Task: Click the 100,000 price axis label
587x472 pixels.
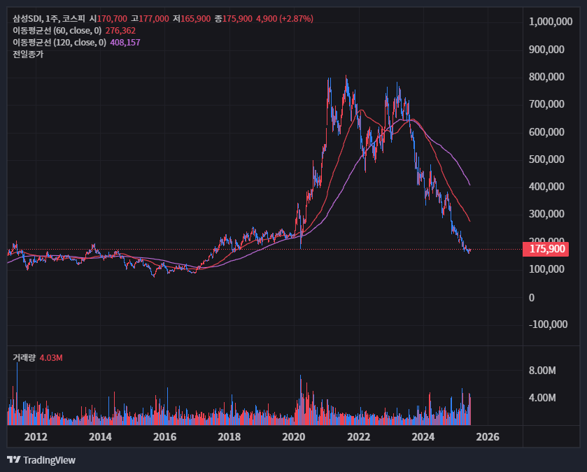Action: point(546,269)
